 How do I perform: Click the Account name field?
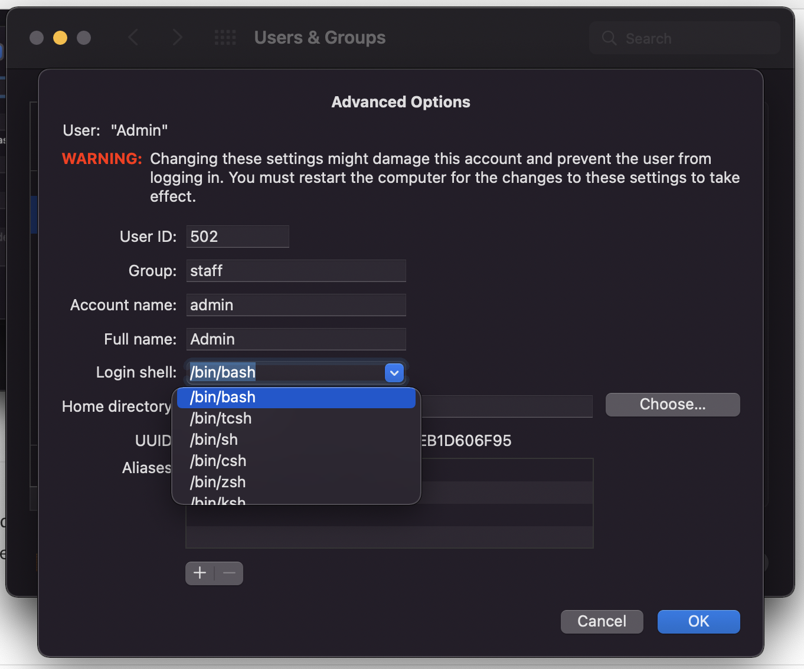point(296,305)
